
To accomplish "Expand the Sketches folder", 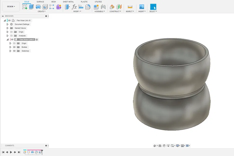I will point(10,51).
